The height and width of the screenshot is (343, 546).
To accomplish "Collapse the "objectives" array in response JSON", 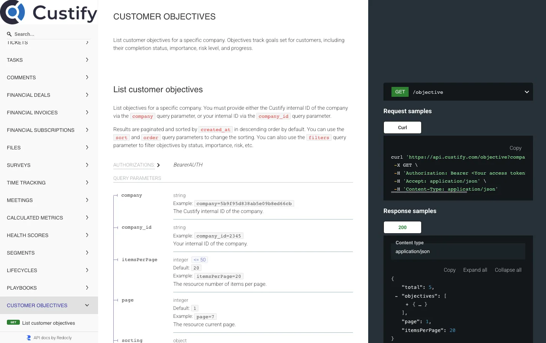I will [396, 296].
